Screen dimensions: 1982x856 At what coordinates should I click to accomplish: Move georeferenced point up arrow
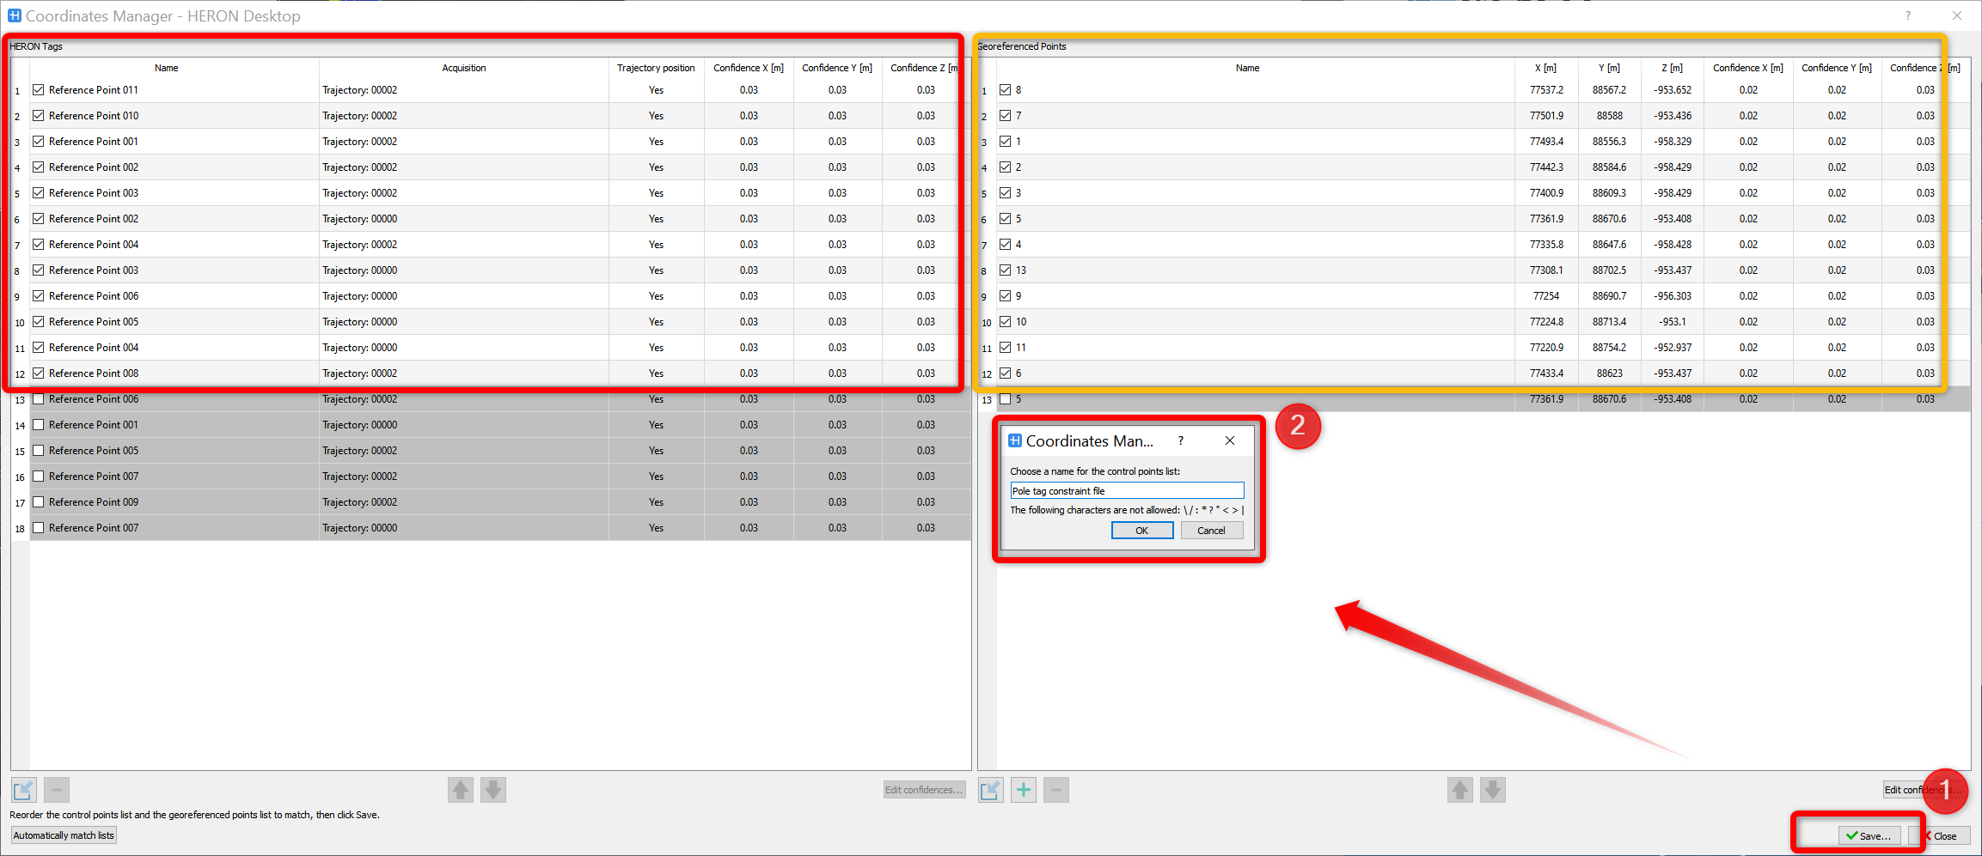1460,789
